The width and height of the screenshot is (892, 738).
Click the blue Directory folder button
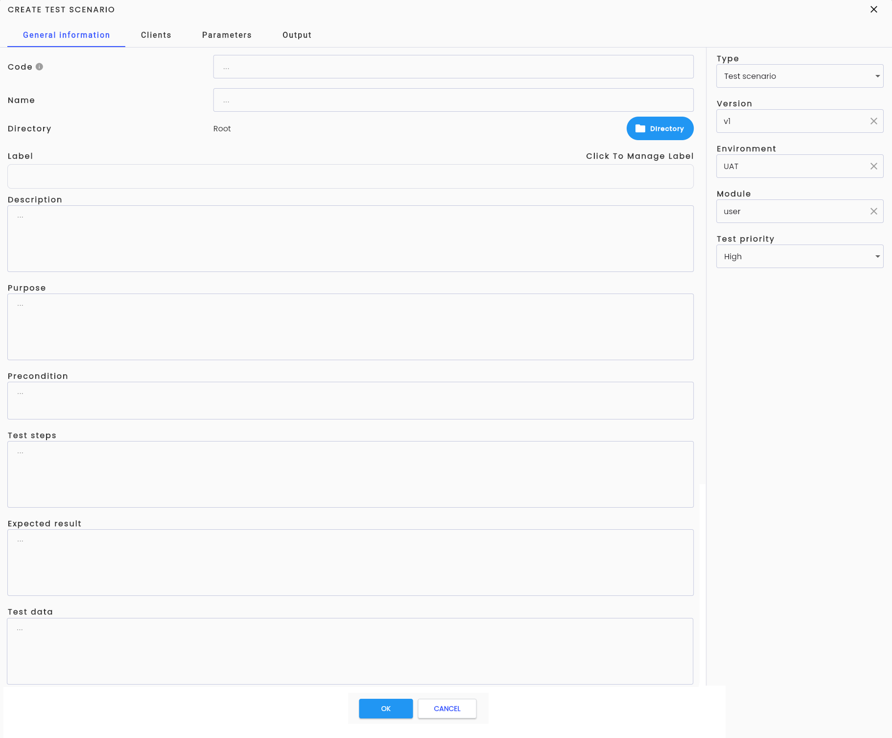click(x=660, y=128)
